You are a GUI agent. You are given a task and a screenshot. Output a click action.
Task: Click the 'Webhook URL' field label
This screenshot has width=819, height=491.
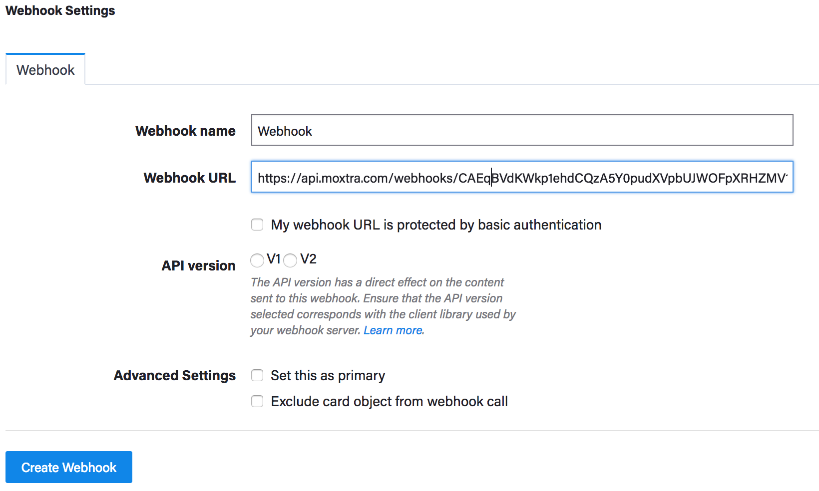(189, 178)
